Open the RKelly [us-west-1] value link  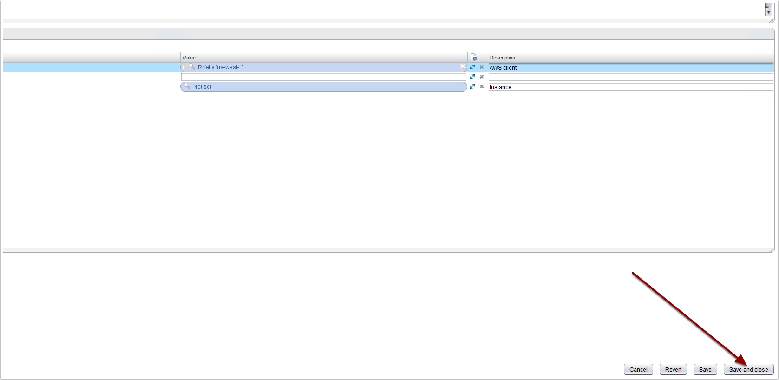pyautogui.click(x=221, y=67)
